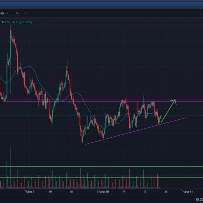
Task: Click the Tháng 10 time axis label
Action: coord(103,191)
